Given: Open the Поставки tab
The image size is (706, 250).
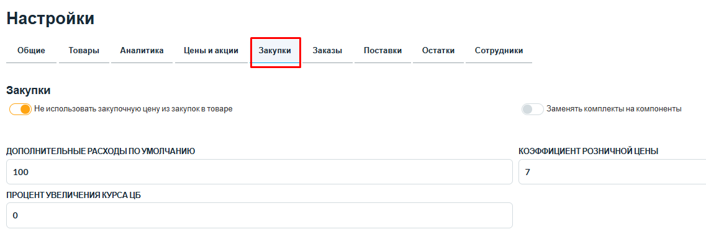Looking at the screenshot, I should pos(382,51).
